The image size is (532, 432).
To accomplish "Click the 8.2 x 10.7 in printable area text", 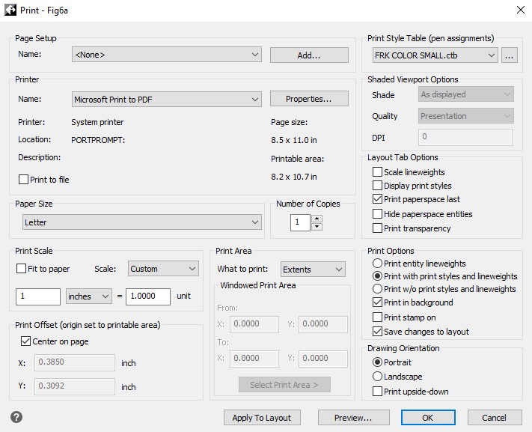I will 294,177.
